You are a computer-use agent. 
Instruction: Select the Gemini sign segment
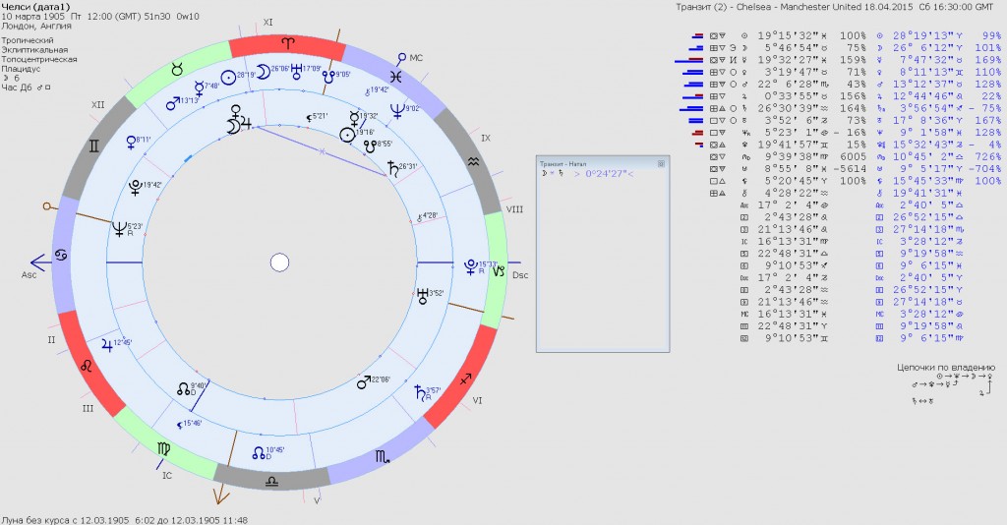pos(93,146)
